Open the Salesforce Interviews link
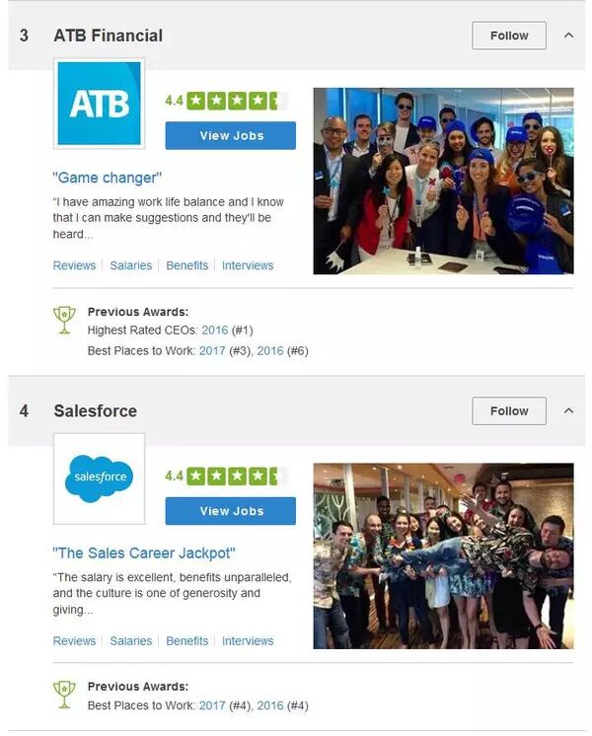This screenshot has height=736, width=592. click(x=248, y=641)
